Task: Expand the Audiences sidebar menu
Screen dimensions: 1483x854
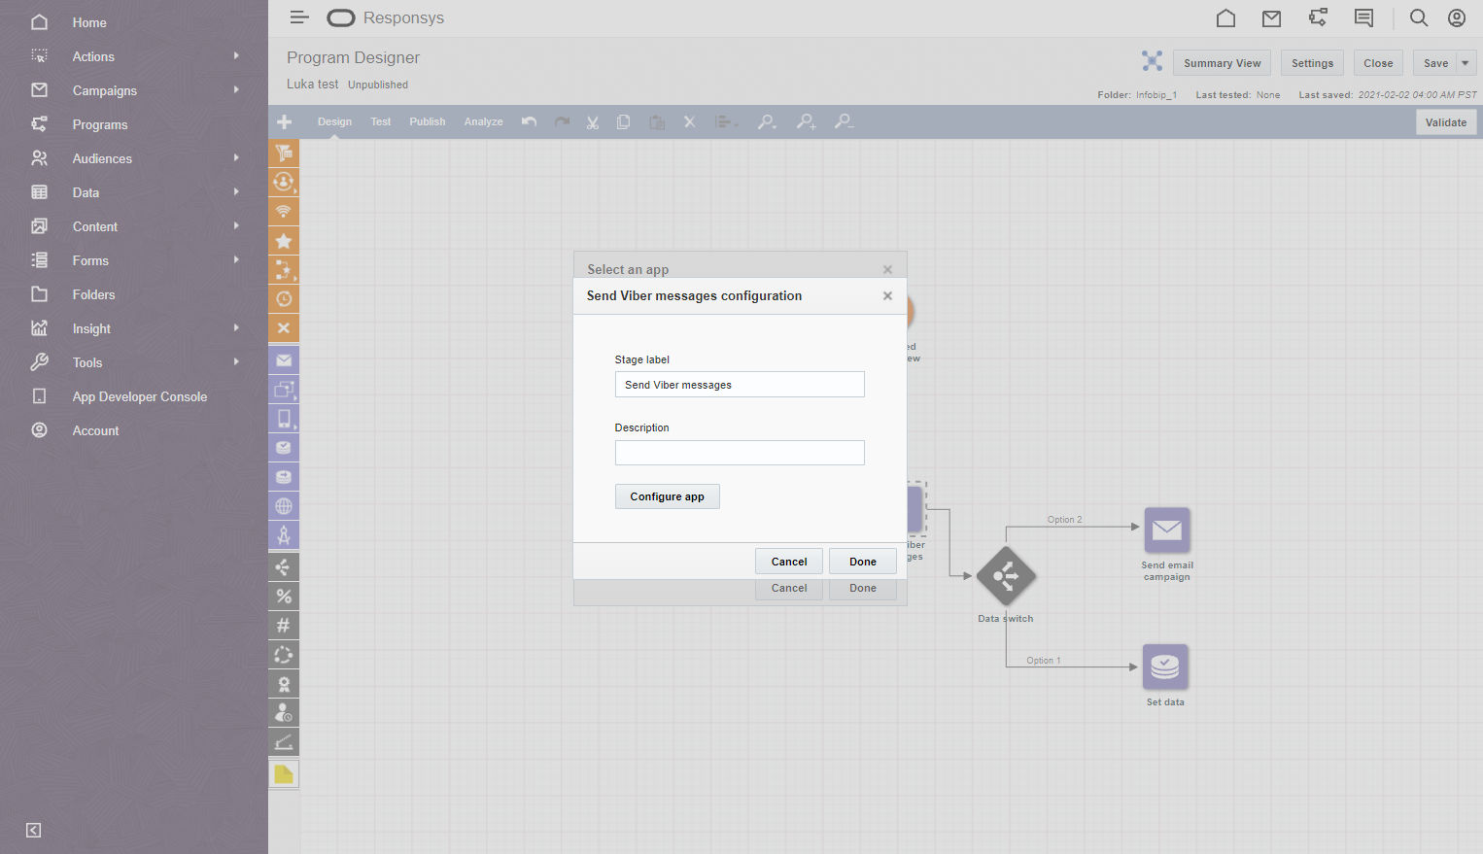Action: click(x=236, y=158)
